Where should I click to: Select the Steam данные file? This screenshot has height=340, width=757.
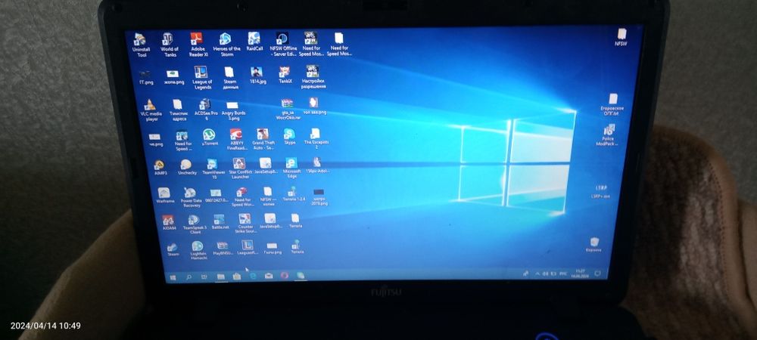tap(230, 78)
